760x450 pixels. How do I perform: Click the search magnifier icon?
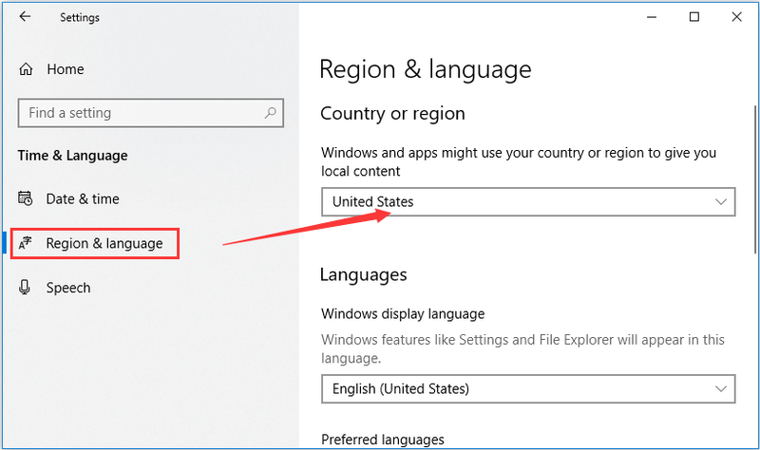(270, 113)
